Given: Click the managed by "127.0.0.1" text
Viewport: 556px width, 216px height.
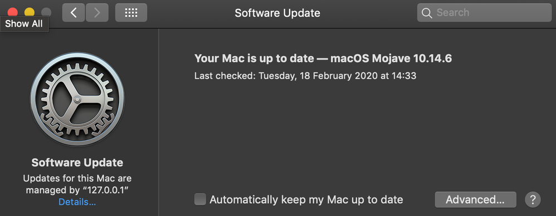Looking at the screenshot, I should pyautogui.click(x=77, y=190).
